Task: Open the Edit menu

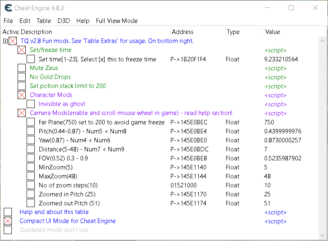Action: coord(25,21)
